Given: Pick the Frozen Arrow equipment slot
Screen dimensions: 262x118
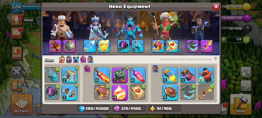Looking at the screenshot, I should [90, 46].
